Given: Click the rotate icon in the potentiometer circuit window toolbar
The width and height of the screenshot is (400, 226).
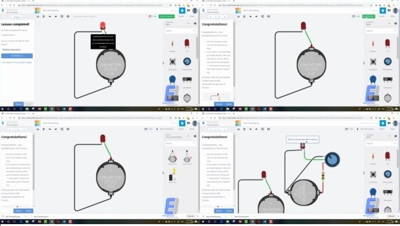Looking at the screenshot, I should (x=238, y=129).
